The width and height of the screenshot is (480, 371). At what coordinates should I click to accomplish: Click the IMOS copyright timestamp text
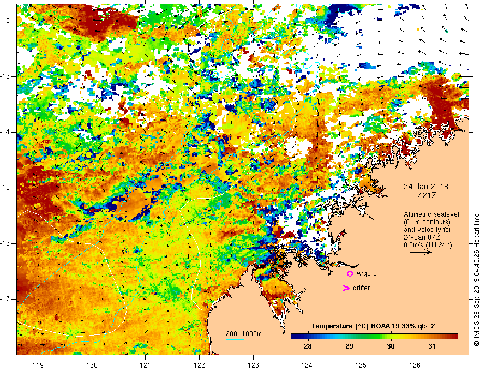[x=476, y=280]
